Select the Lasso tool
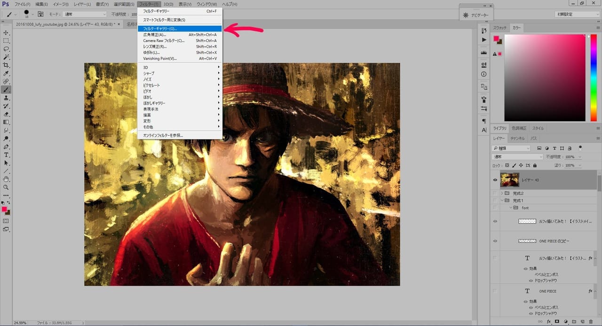Viewport: 602px width, 326px height. coord(6,49)
